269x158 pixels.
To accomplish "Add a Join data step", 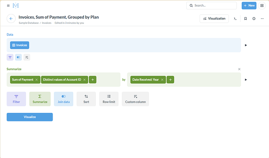I will click(64, 99).
